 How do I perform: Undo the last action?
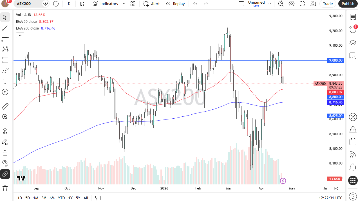click(x=195, y=4)
